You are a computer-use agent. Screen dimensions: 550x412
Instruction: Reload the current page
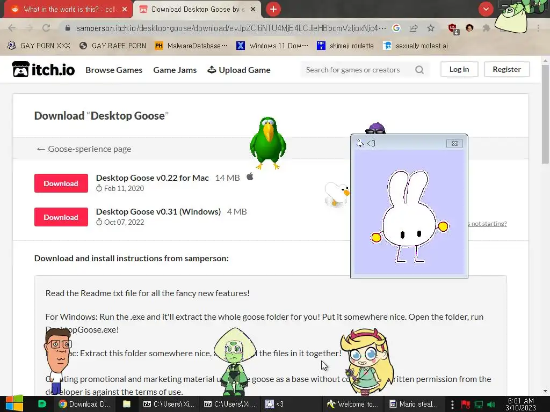(x=46, y=28)
